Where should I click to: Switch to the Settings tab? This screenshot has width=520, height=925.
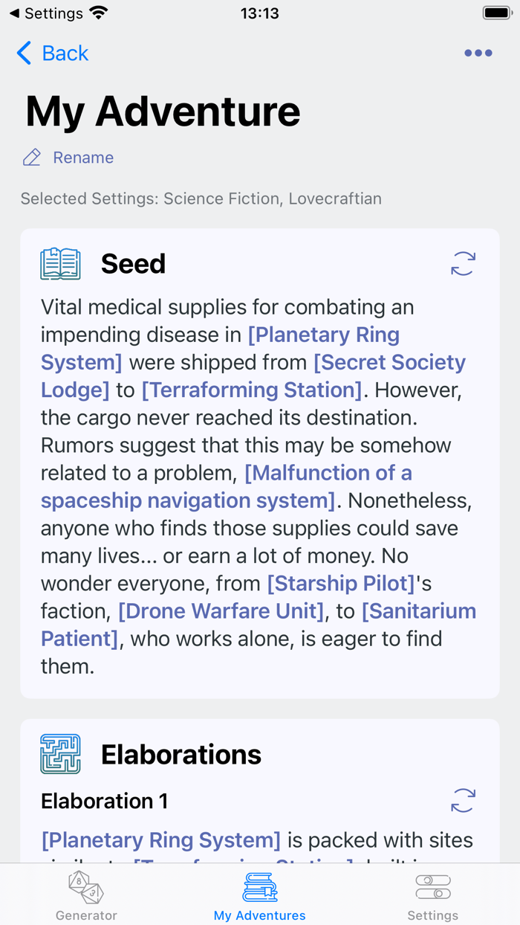pos(433,896)
